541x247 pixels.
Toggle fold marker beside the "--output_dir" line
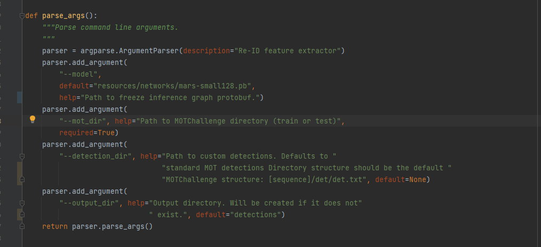(x=22, y=203)
